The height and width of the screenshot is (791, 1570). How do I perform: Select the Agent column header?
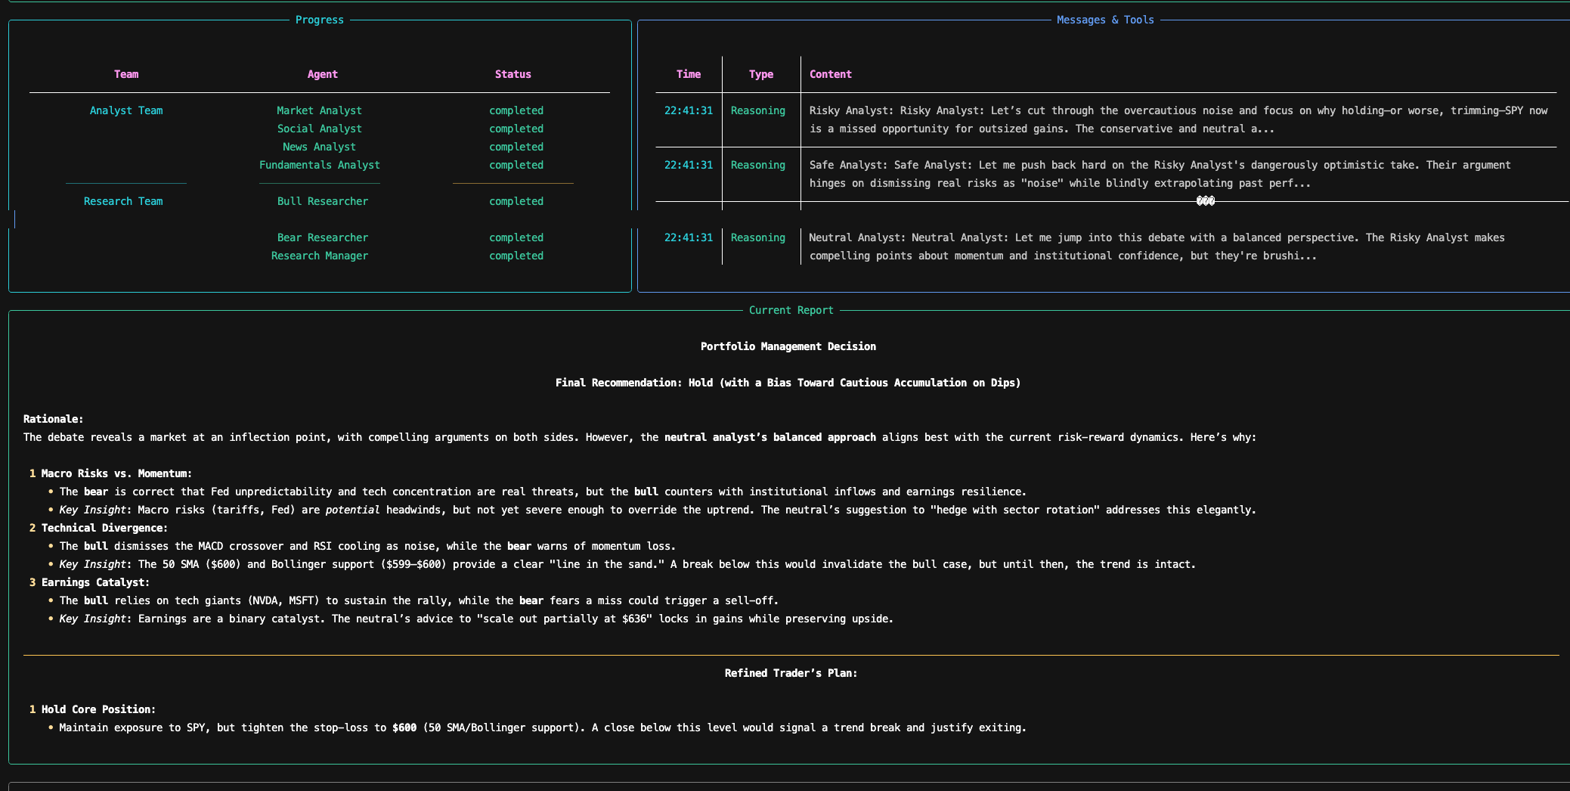[x=323, y=74]
